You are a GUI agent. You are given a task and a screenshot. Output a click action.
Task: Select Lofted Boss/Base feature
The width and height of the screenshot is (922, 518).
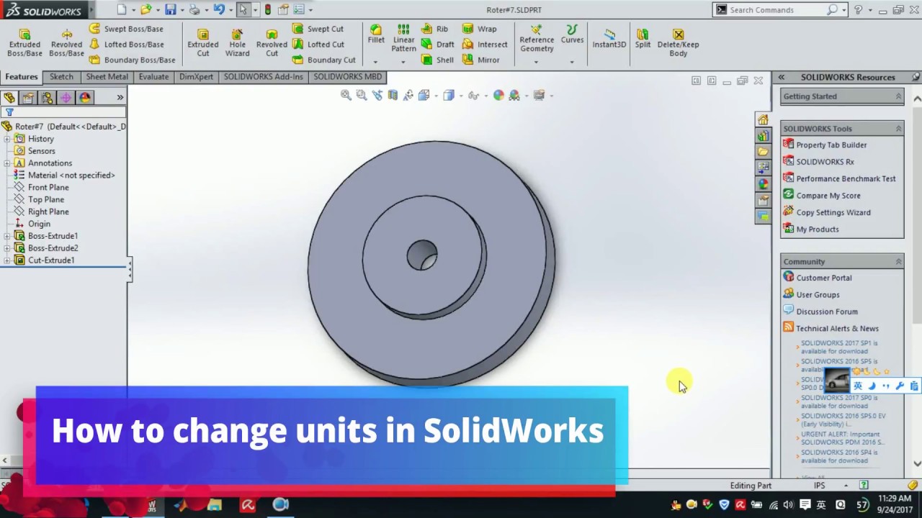click(126, 44)
